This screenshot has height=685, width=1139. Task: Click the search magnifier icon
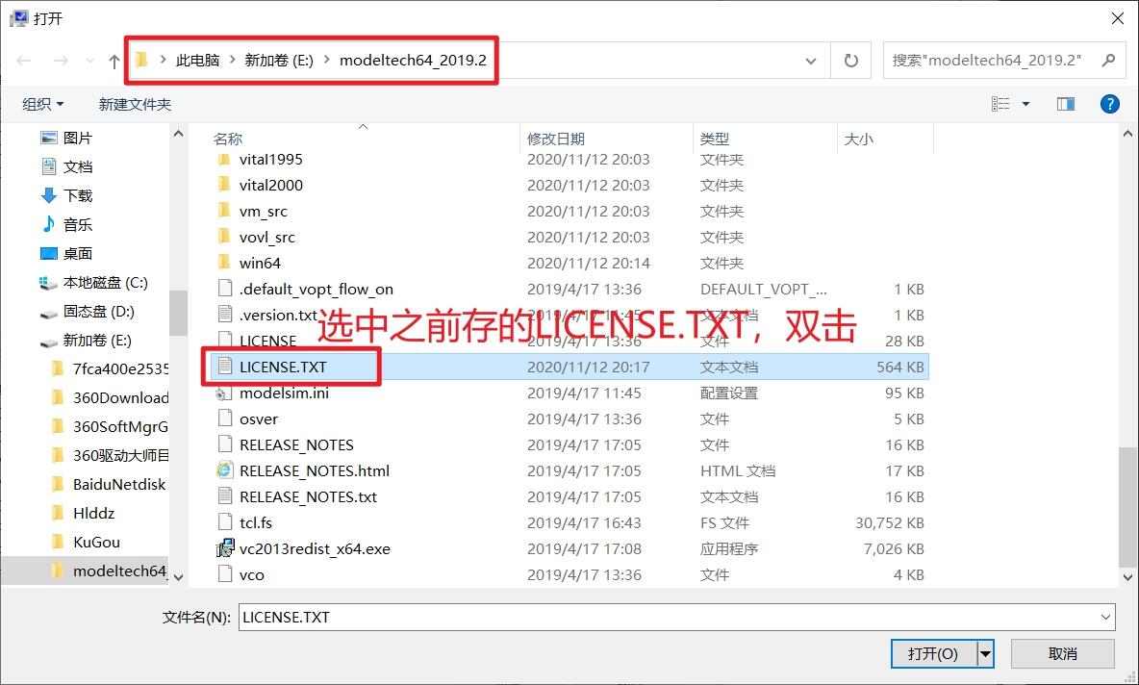point(1108,61)
